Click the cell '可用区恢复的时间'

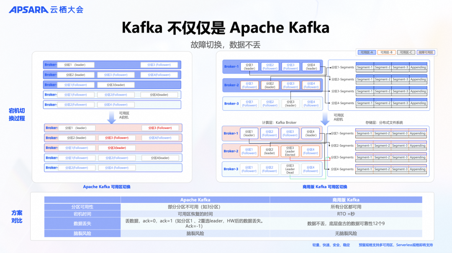[195, 214]
